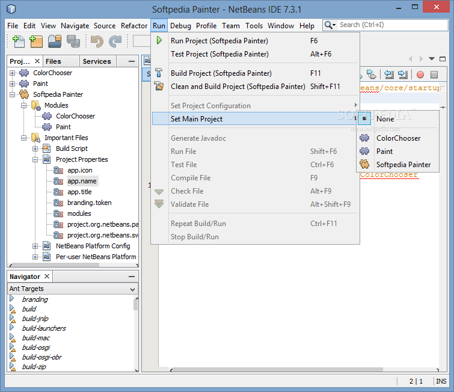Image resolution: width=454 pixels, height=392 pixels.
Task: Close the Projects tab
Action: 37,61
